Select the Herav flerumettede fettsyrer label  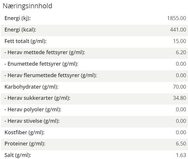pyautogui.click(x=50, y=75)
